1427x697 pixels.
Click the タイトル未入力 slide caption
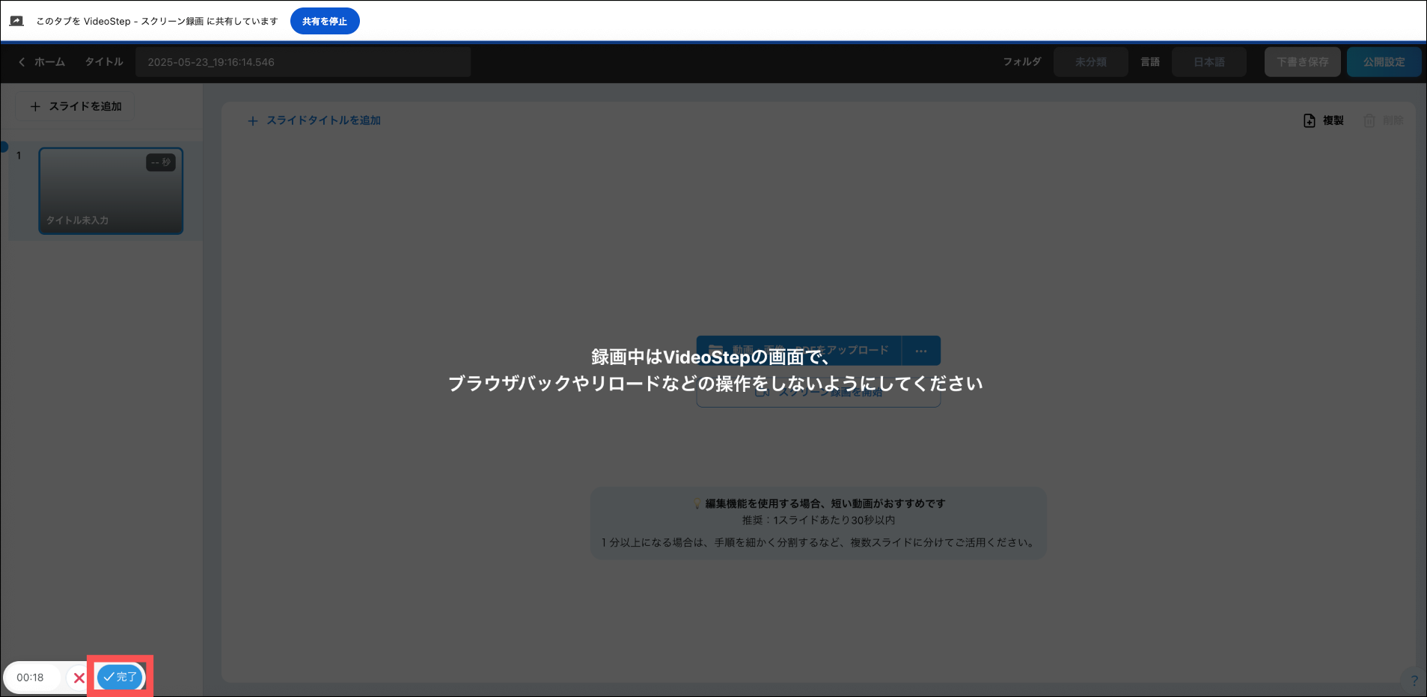78,221
